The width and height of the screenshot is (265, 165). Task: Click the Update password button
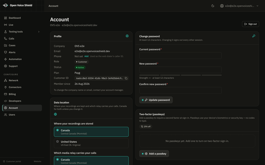pos(156,100)
